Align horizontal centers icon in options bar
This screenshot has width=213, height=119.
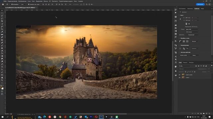(x=46, y=4)
